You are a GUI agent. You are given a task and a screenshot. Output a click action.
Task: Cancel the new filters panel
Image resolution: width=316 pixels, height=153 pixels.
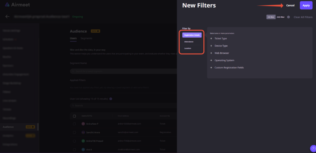coord(290,6)
